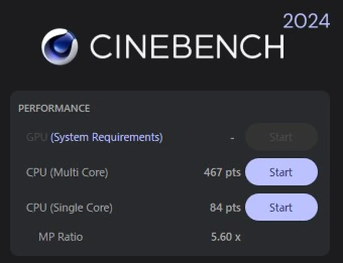This screenshot has width=343, height=263.
Task: Click the 467 pts multi core score
Action: click(222, 172)
